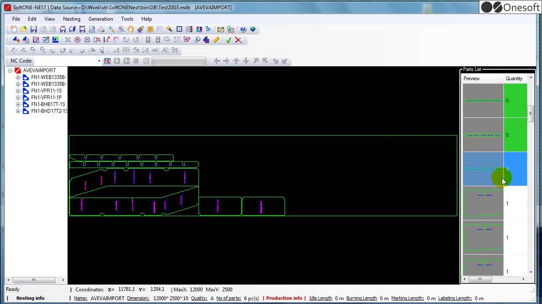
Task: Open the Nesting menu
Action: 72,19
